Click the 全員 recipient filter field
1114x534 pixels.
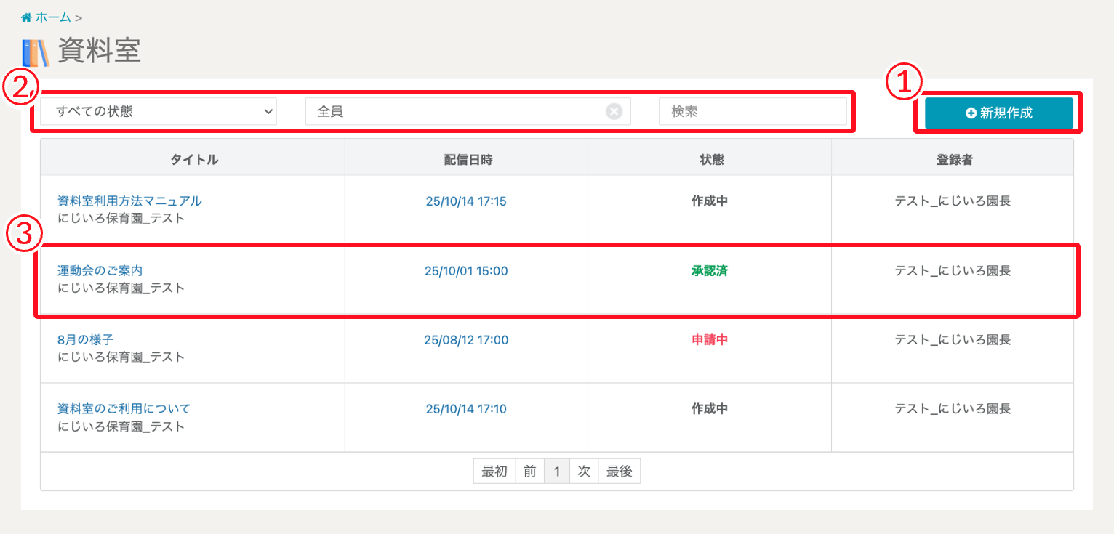tap(458, 112)
